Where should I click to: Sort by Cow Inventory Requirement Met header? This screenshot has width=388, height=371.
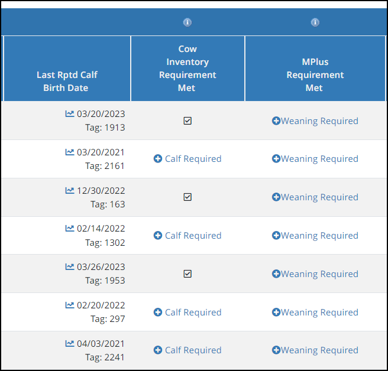click(x=187, y=68)
